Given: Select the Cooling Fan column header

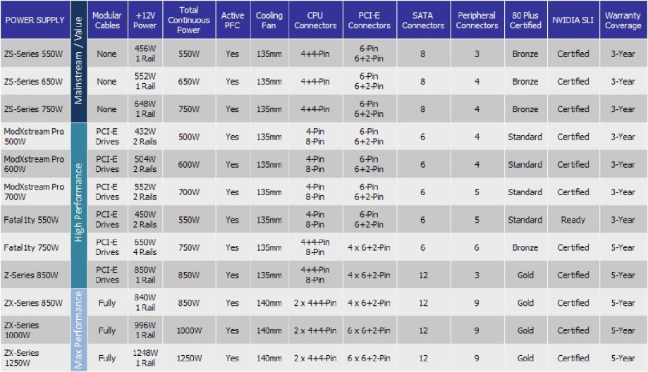Looking at the screenshot, I should (269, 20).
